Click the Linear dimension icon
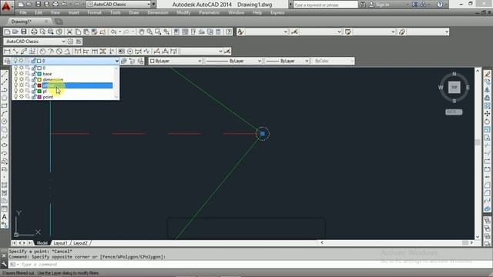 7,52
